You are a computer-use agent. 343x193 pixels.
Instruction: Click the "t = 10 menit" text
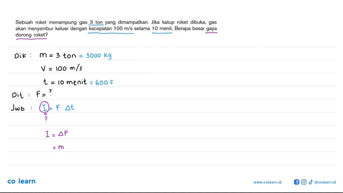(65, 82)
